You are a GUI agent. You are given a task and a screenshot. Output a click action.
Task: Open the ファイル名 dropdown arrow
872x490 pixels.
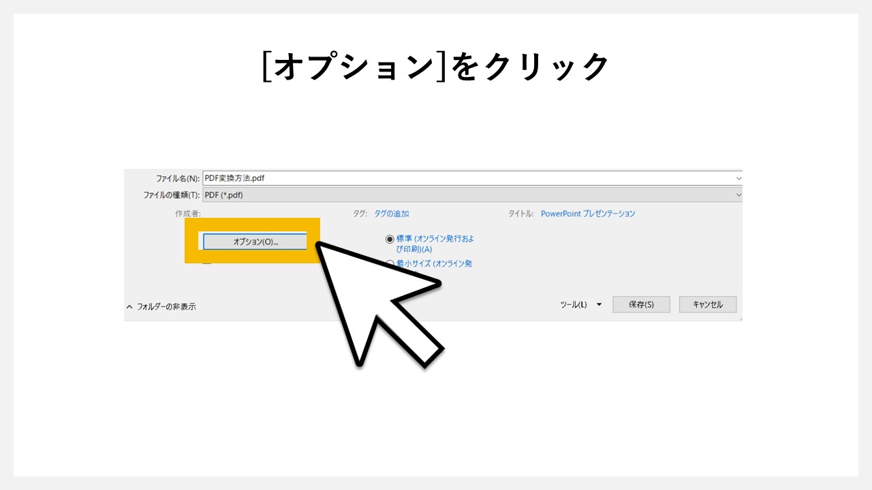pos(739,178)
